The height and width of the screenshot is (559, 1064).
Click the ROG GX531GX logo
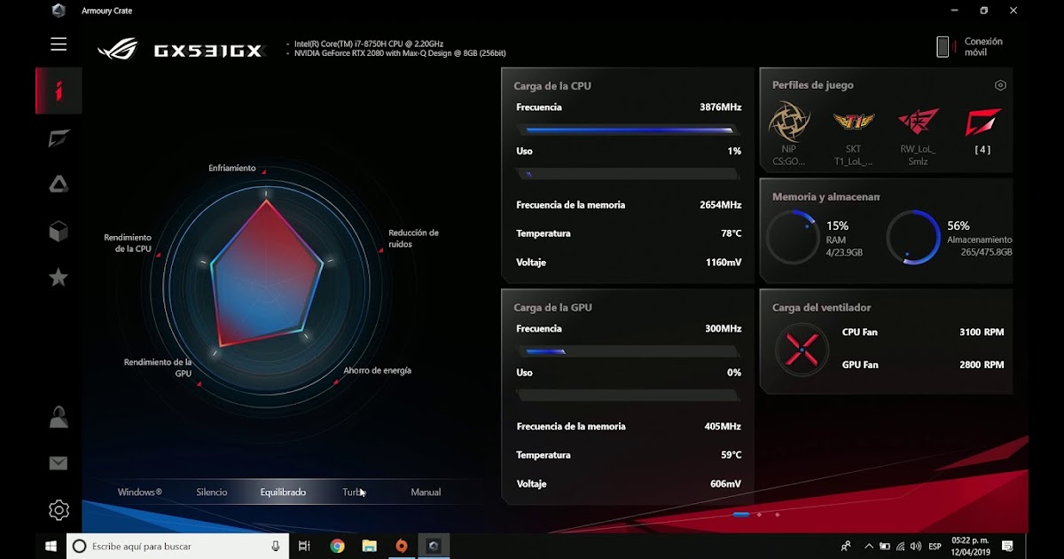tap(181, 48)
